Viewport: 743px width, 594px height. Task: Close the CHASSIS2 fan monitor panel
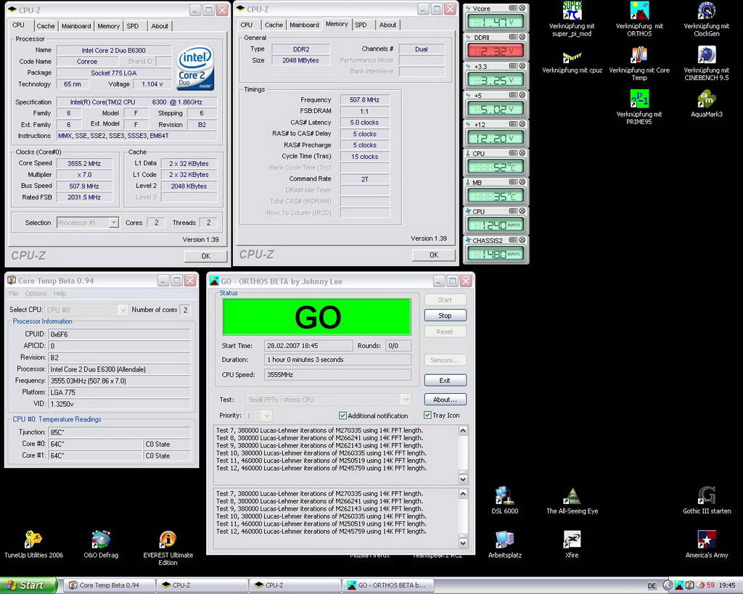click(x=522, y=239)
